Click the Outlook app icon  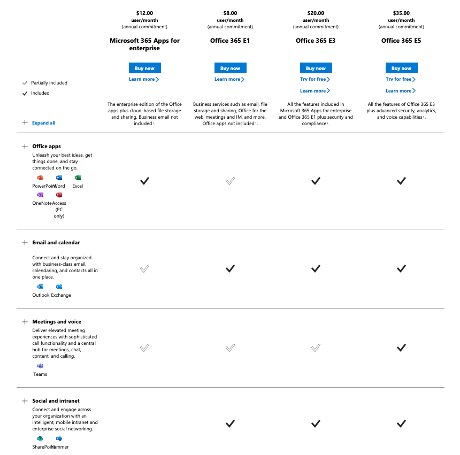40,287
